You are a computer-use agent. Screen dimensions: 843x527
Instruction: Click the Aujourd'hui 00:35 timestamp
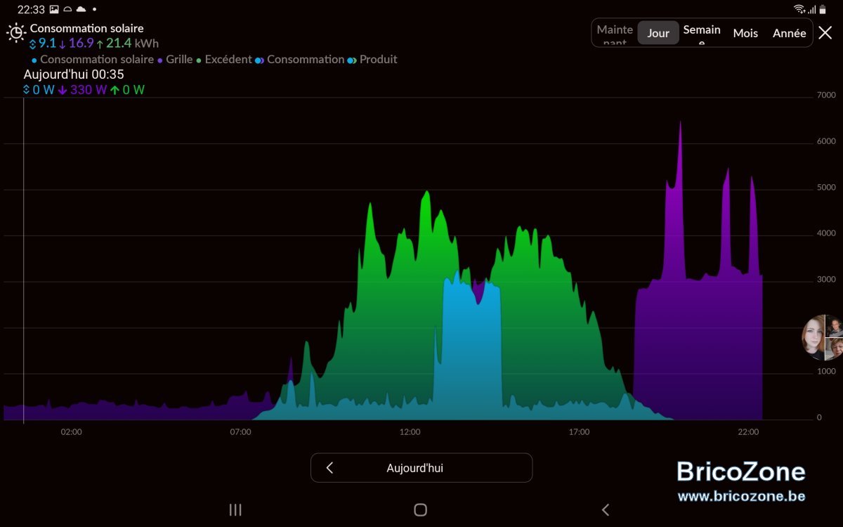tap(74, 74)
